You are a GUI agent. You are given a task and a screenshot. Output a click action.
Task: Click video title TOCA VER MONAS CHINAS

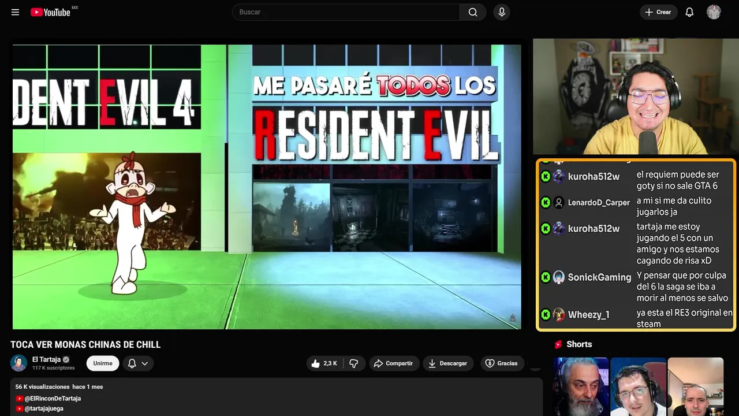pyautogui.click(x=85, y=344)
